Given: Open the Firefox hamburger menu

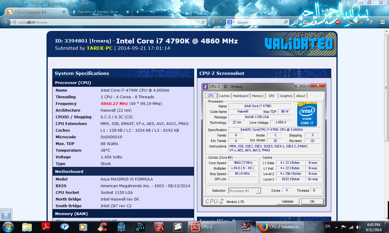Looking at the screenshot, I should point(383,22).
